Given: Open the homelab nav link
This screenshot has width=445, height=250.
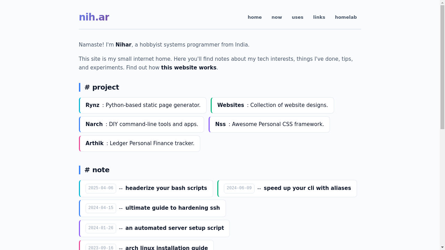Looking at the screenshot, I should point(346,17).
